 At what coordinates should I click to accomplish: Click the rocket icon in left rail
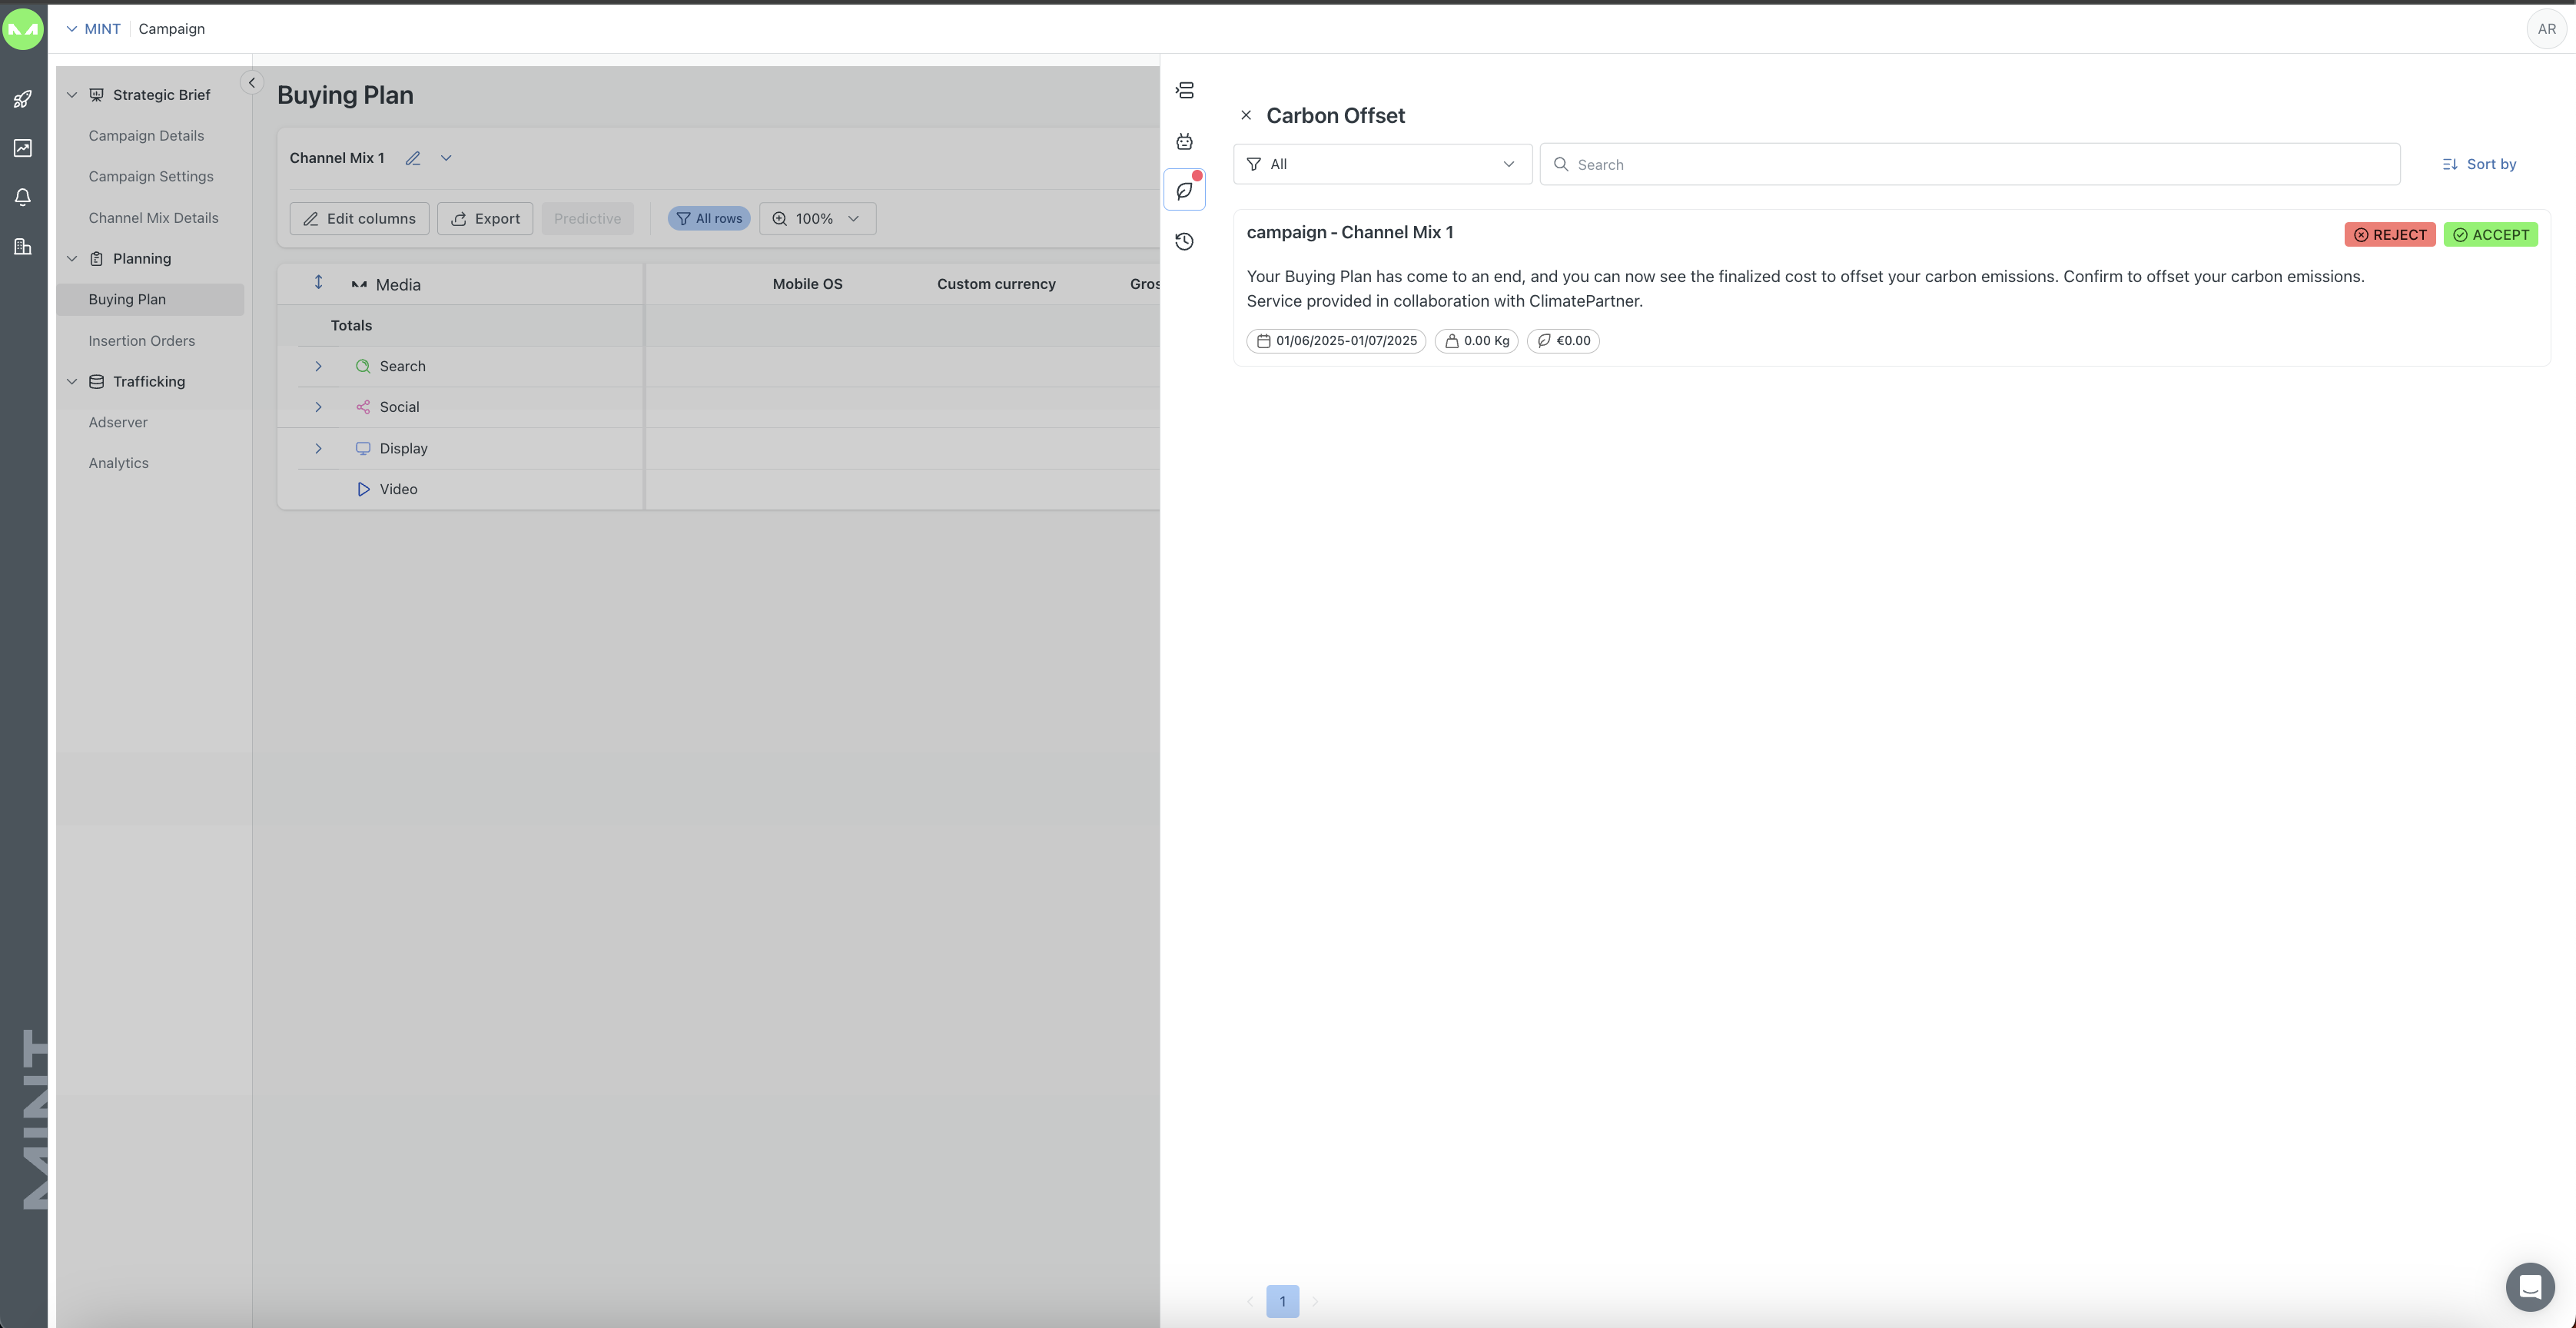(22, 99)
